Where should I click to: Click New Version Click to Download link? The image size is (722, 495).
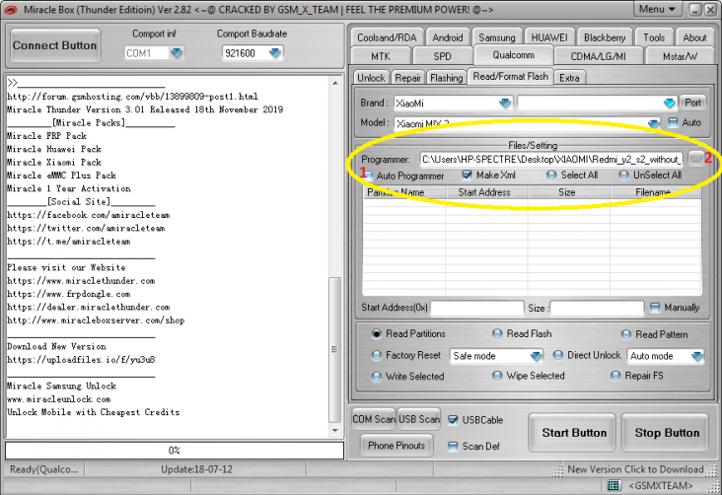636,469
